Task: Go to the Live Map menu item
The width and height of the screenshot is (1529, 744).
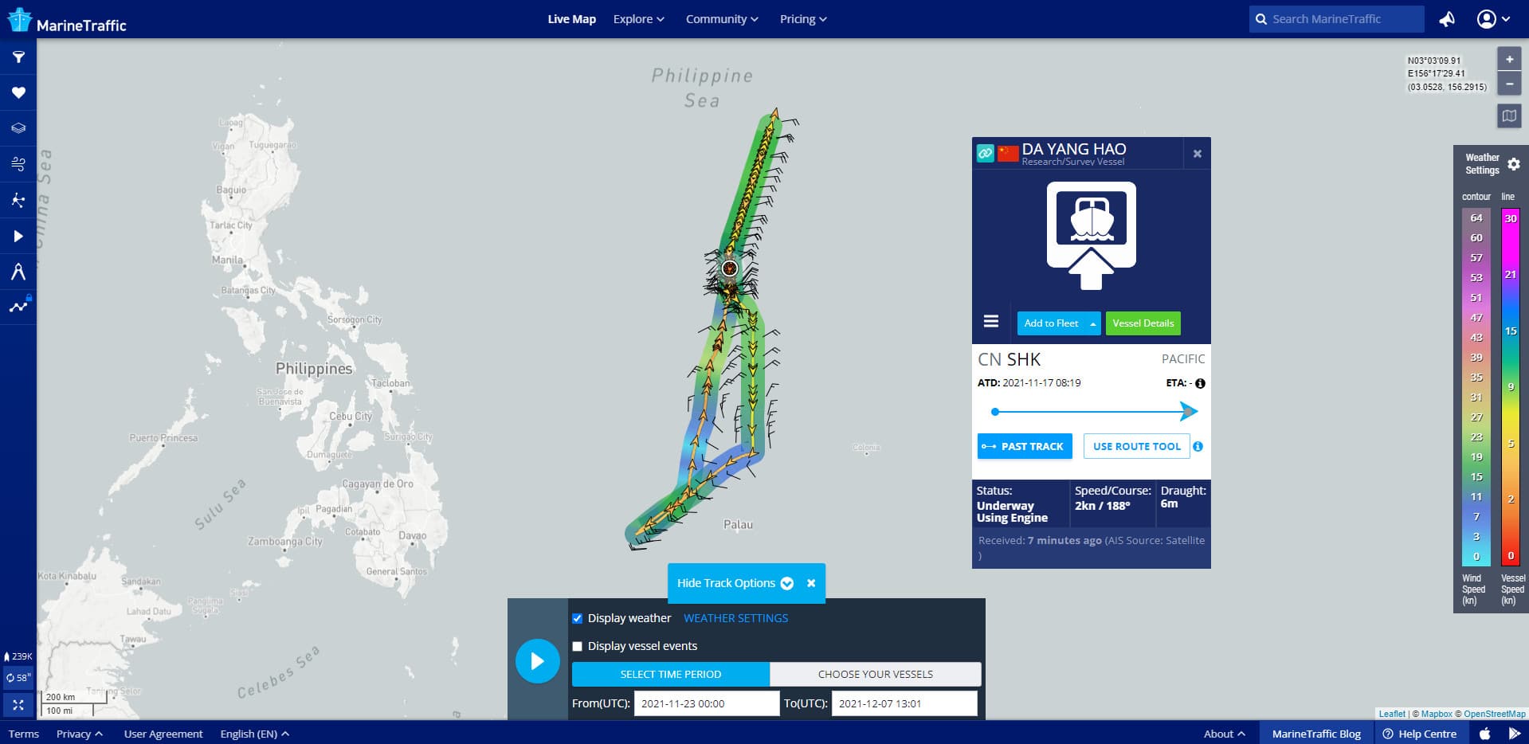Action: tap(571, 19)
